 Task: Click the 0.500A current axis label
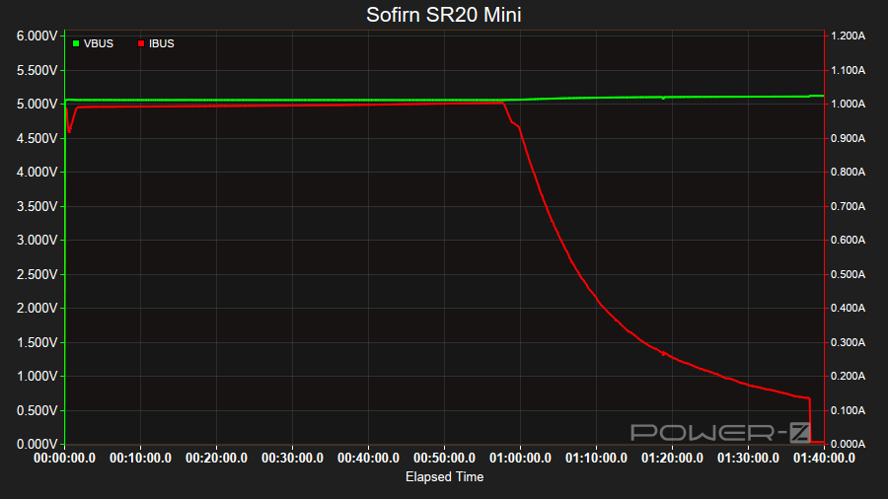click(848, 274)
